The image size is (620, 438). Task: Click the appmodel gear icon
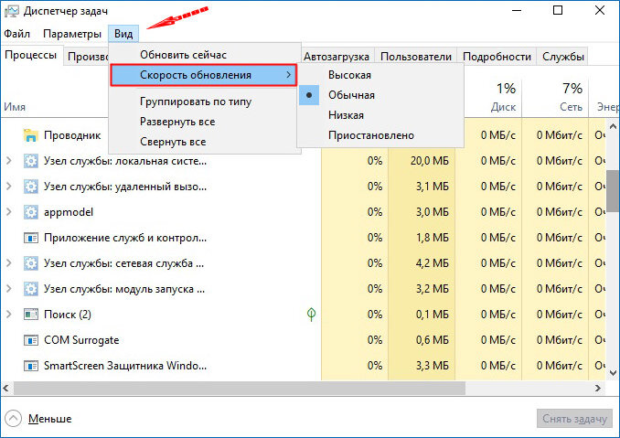pyautogui.click(x=31, y=212)
